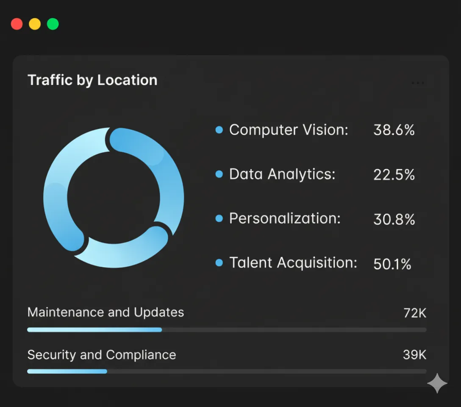Viewport: 461px width, 407px height.
Task: Click the red close window button
Action: click(17, 24)
